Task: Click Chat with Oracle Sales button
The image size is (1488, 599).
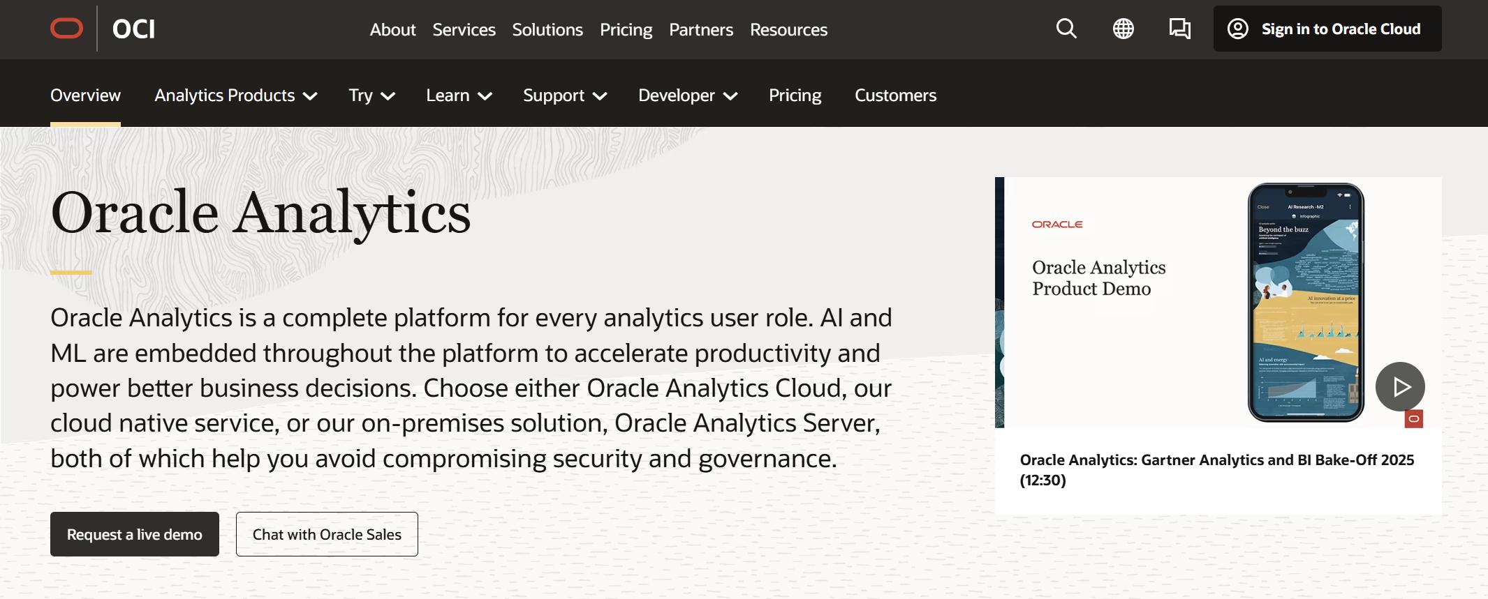Action: (327, 534)
